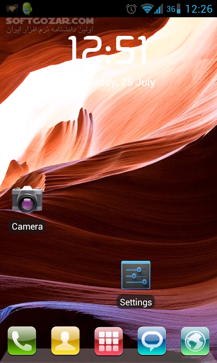
Task: Tap the Wi-Fi signal status icon
Action: click(x=147, y=9)
